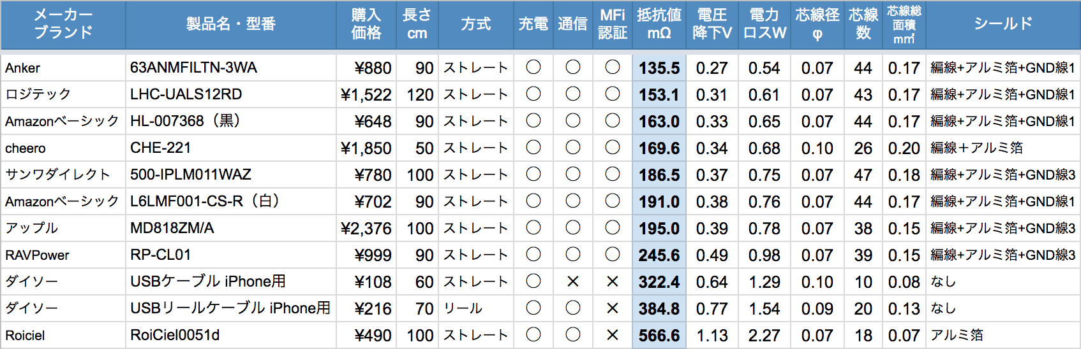Click the 製品名・型番 column header
Screen dimensions: 1081x349
coord(231,24)
